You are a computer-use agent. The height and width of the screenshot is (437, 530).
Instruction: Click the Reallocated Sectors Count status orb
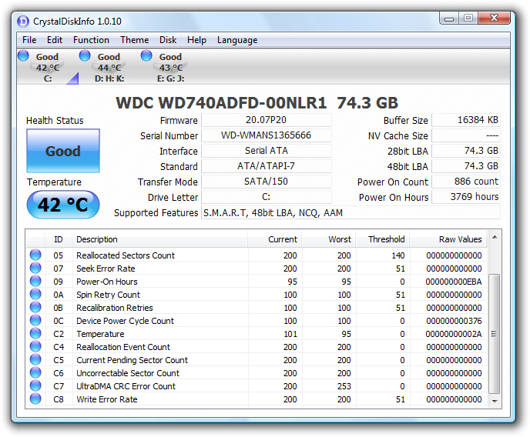click(35, 255)
